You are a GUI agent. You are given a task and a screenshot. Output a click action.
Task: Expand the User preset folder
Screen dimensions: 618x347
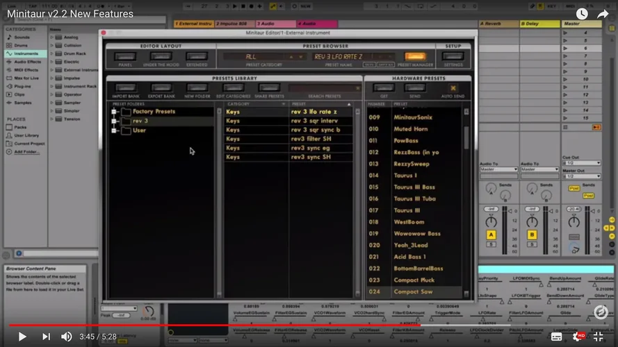click(114, 130)
